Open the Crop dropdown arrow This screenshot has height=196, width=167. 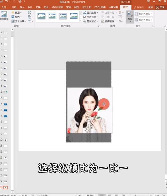130,22
